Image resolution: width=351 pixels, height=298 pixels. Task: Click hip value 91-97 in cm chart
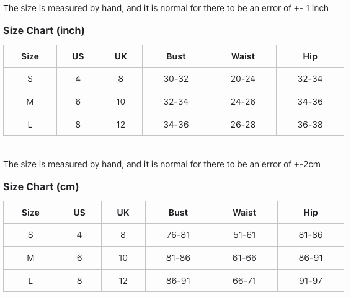pos(311,281)
